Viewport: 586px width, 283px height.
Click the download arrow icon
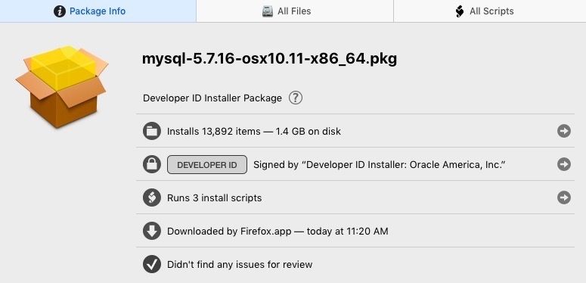(152, 231)
